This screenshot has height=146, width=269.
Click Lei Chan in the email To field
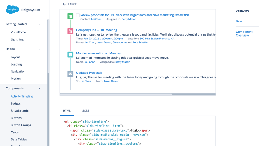pos(86,81)
